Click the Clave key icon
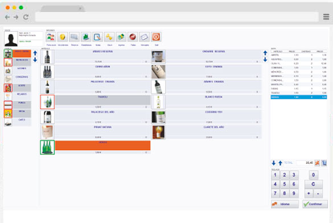The image size is (333, 223). click(x=109, y=37)
